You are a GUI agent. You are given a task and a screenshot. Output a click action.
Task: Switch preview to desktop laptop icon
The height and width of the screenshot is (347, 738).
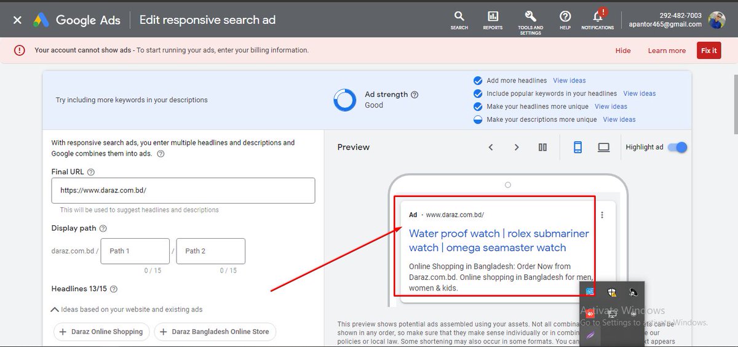tap(604, 148)
